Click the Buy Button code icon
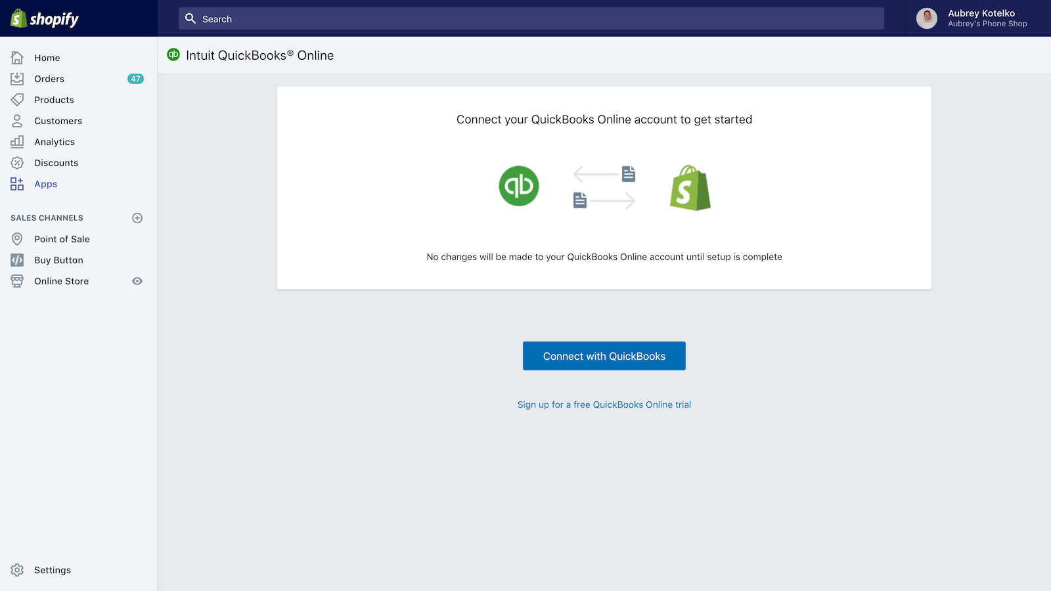 [17, 260]
